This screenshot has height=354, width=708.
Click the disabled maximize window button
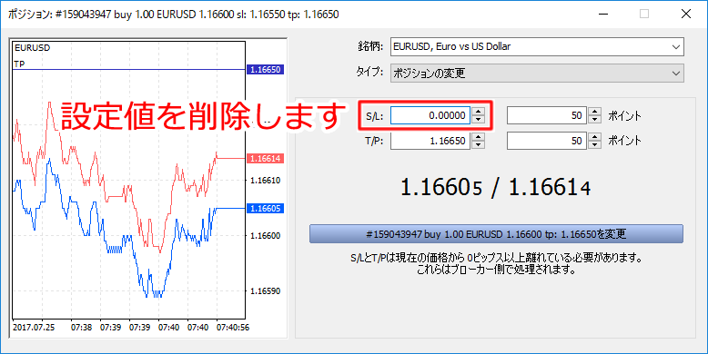click(644, 14)
